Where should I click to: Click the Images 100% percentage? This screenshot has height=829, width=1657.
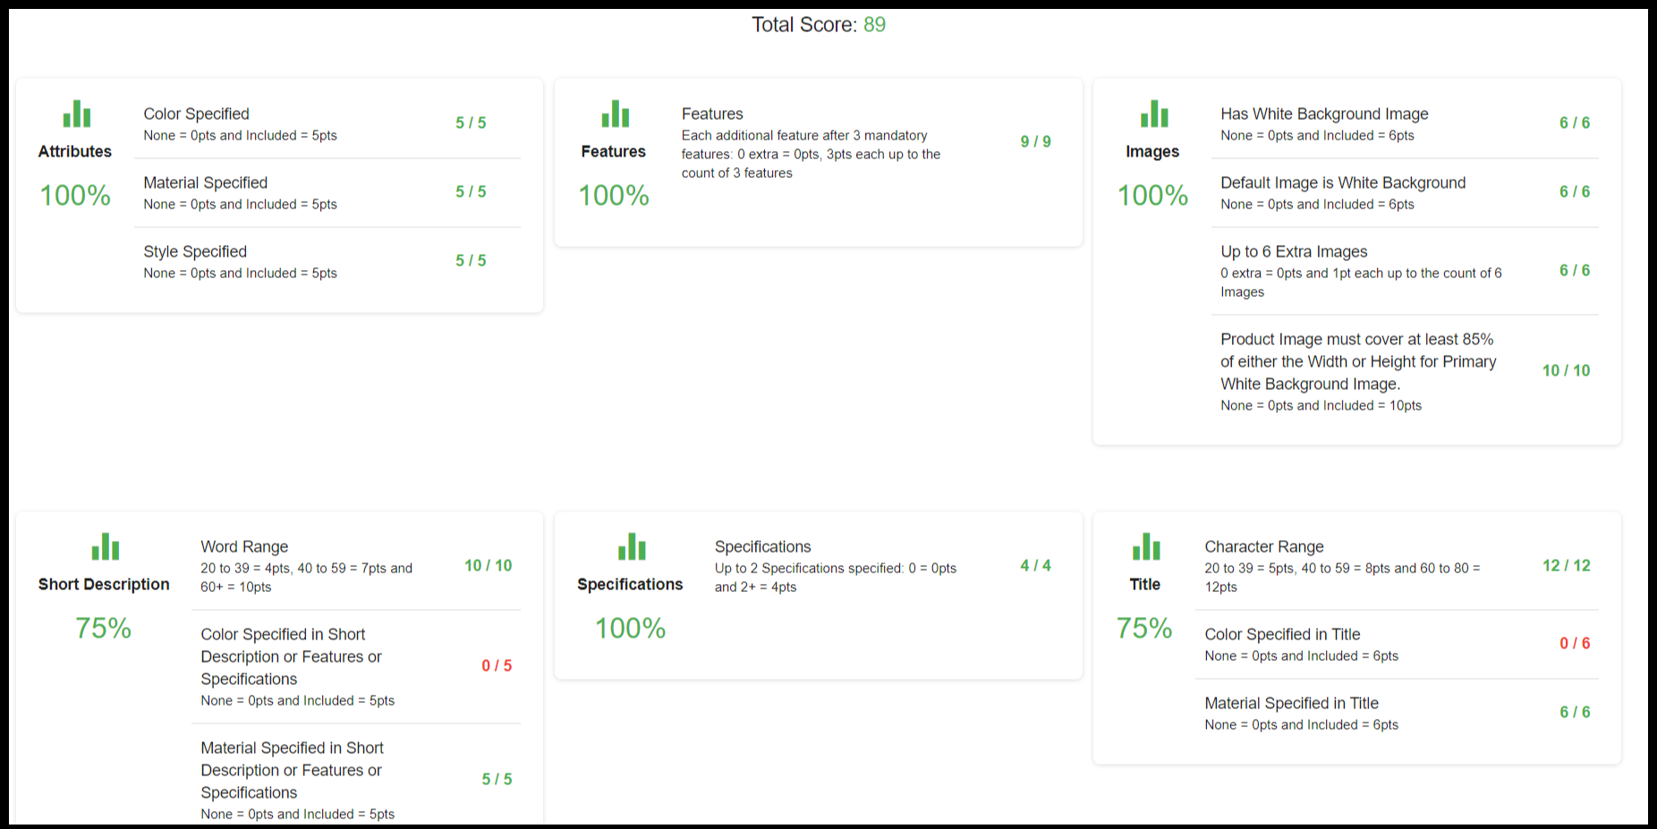1152,195
